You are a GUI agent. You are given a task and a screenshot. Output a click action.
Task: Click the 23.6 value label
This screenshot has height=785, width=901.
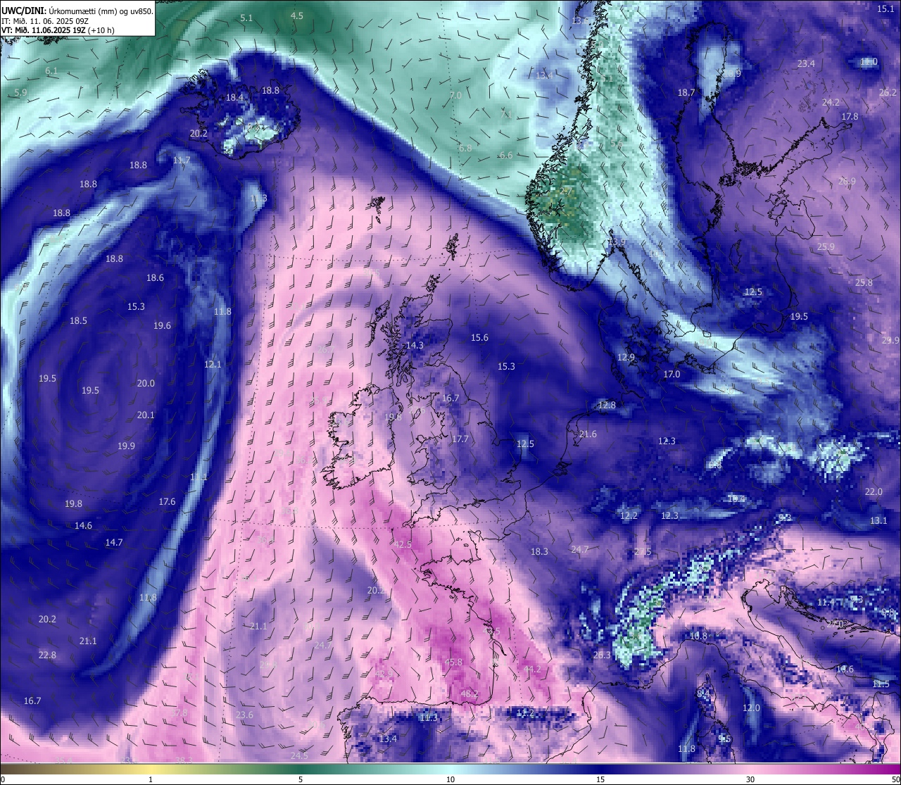point(244,715)
